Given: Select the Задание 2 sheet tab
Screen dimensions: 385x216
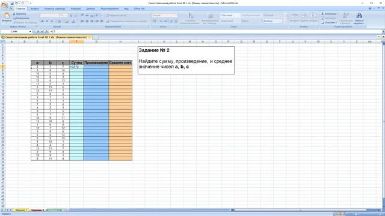Looking at the screenshot, I should (x=37, y=210).
